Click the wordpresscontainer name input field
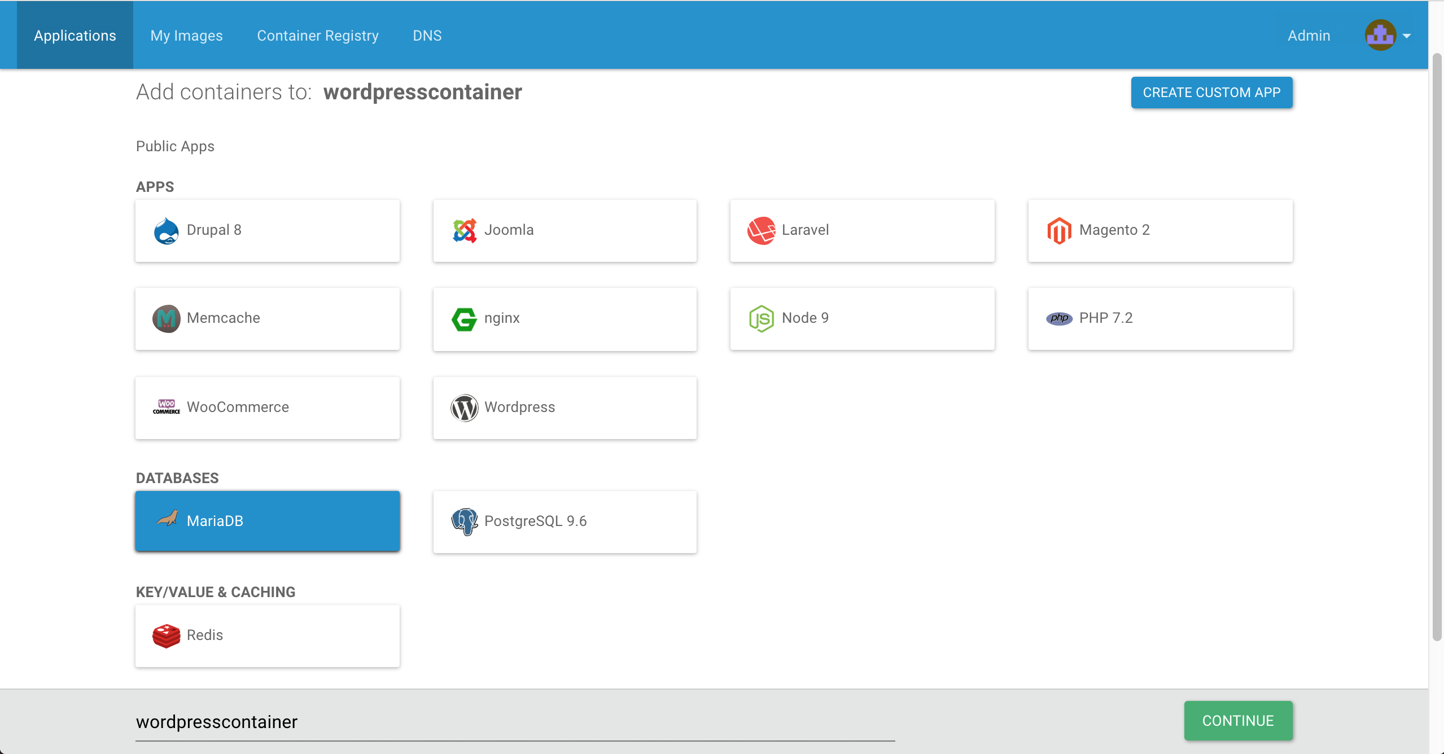The width and height of the screenshot is (1444, 754). coord(515,722)
